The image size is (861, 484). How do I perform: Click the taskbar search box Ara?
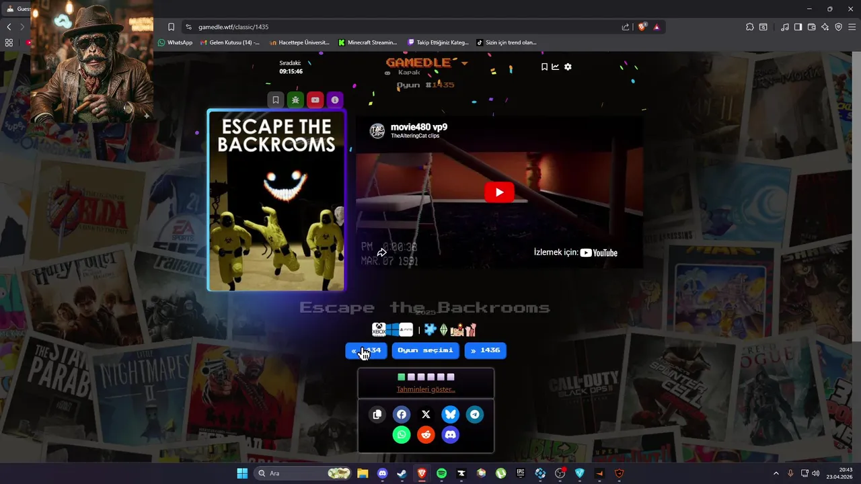click(x=303, y=473)
